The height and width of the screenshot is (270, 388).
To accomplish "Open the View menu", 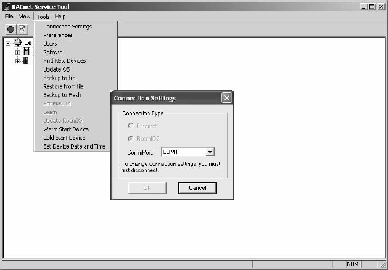I will 25,17.
